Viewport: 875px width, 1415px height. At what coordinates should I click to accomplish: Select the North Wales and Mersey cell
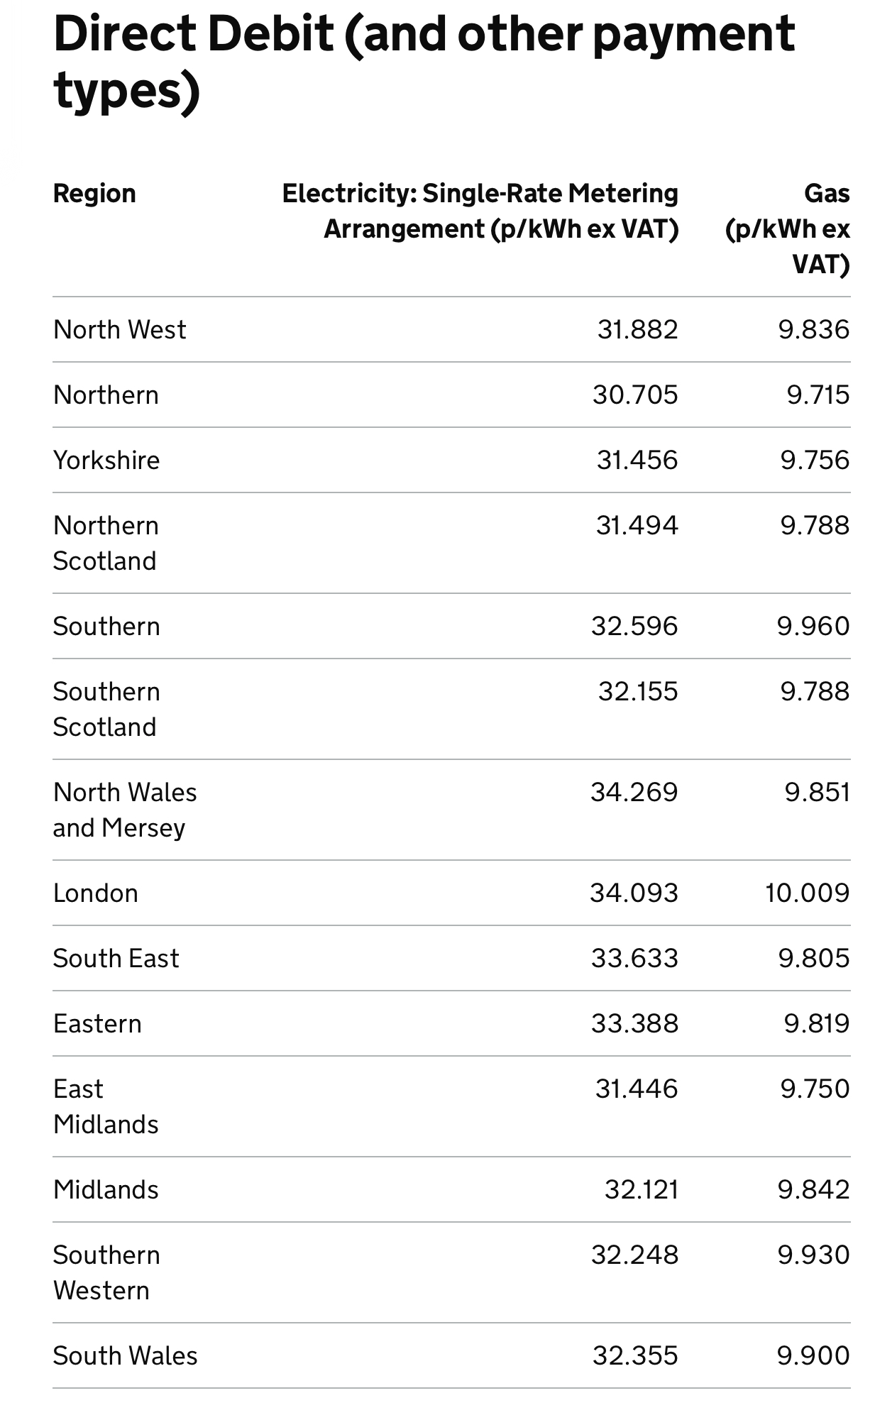(x=125, y=810)
